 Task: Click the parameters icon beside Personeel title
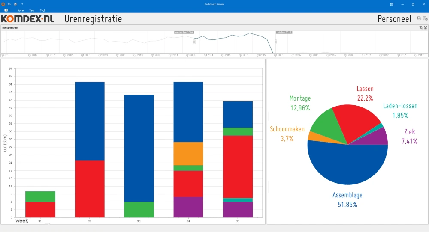[425, 19]
